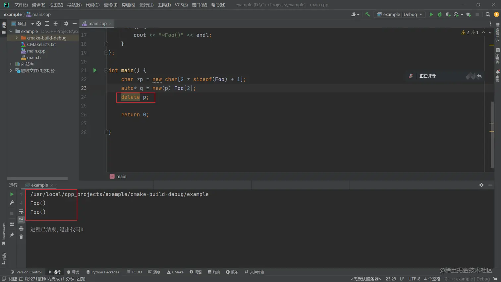Image resolution: width=501 pixels, height=282 pixels.
Task: Open project view selector dropdown
Action: [x=23, y=24]
